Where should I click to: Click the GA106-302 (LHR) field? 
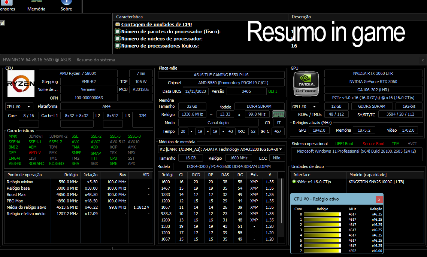click(x=373, y=90)
